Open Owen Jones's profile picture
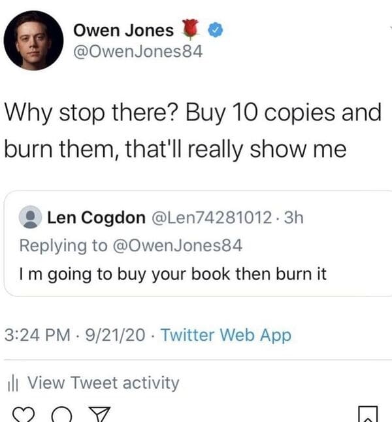Viewport: 392px width, 422px height. (x=33, y=41)
